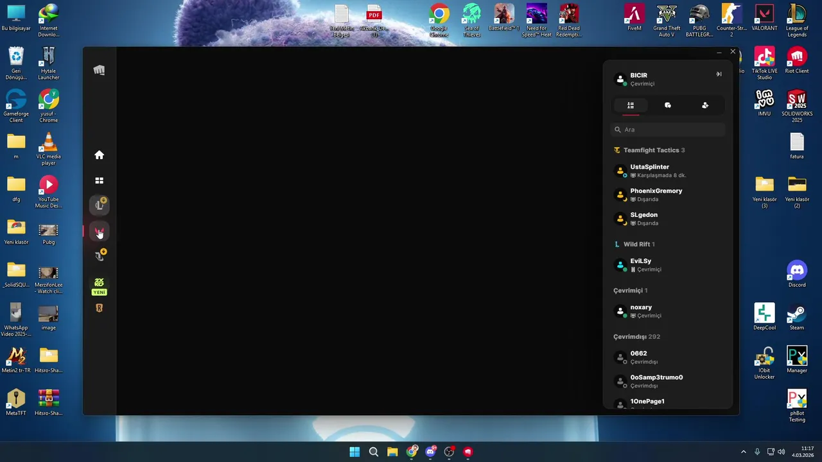Image resolution: width=822 pixels, height=462 pixels.
Task: Open Gameforge Client desktop icon
Action: click(16, 107)
